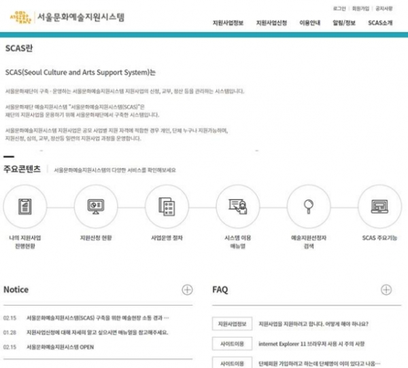This screenshot has height=368, width=408.
Task: Go to the SCAS소개 menu
Action: [x=380, y=23]
